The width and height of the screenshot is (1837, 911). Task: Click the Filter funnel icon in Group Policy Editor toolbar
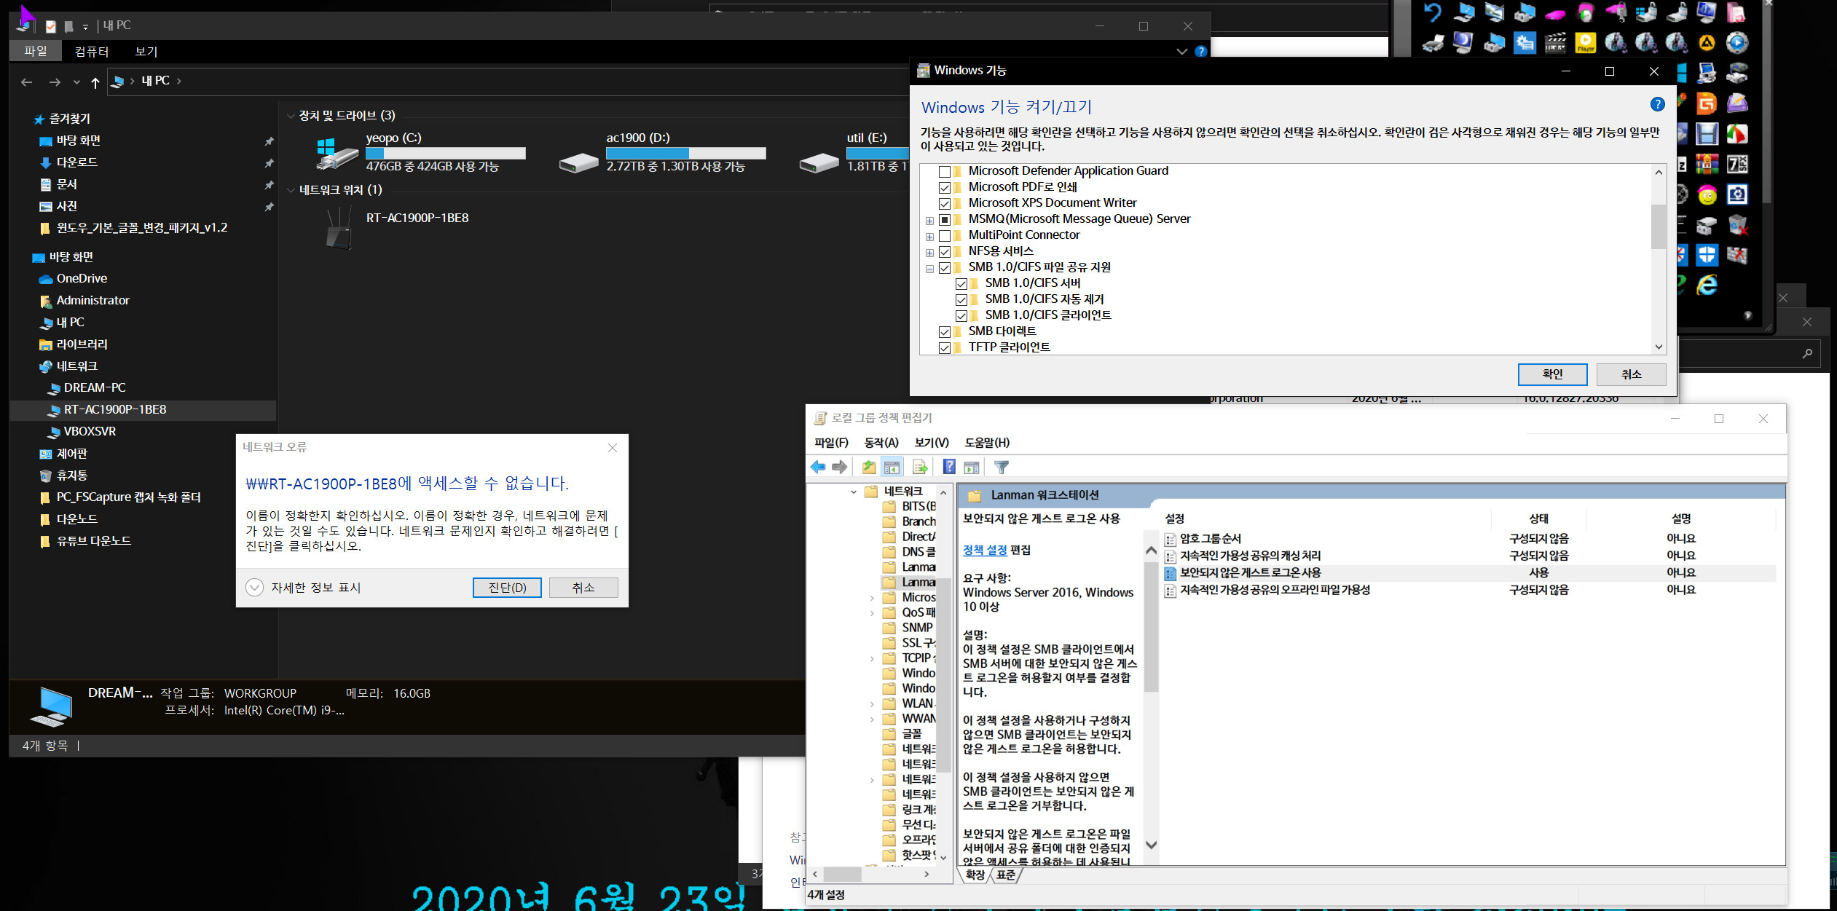[x=1002, y=468]
